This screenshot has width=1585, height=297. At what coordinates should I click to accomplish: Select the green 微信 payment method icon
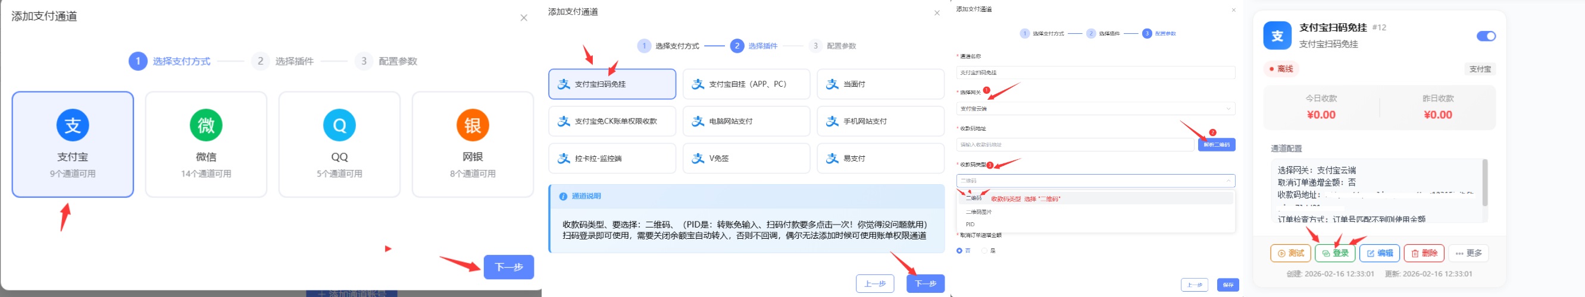tap(206, 125)
